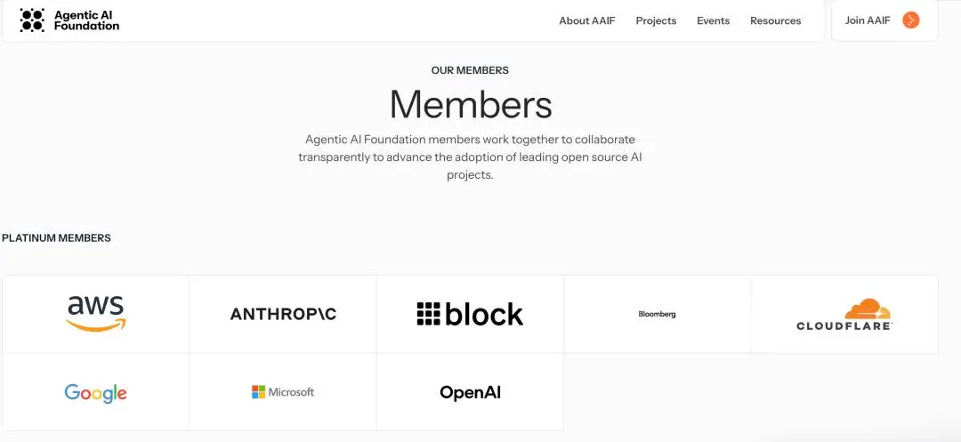Screen dimensions: 961x442
Task: Go to the Events menu item
Action: (714, 20)
